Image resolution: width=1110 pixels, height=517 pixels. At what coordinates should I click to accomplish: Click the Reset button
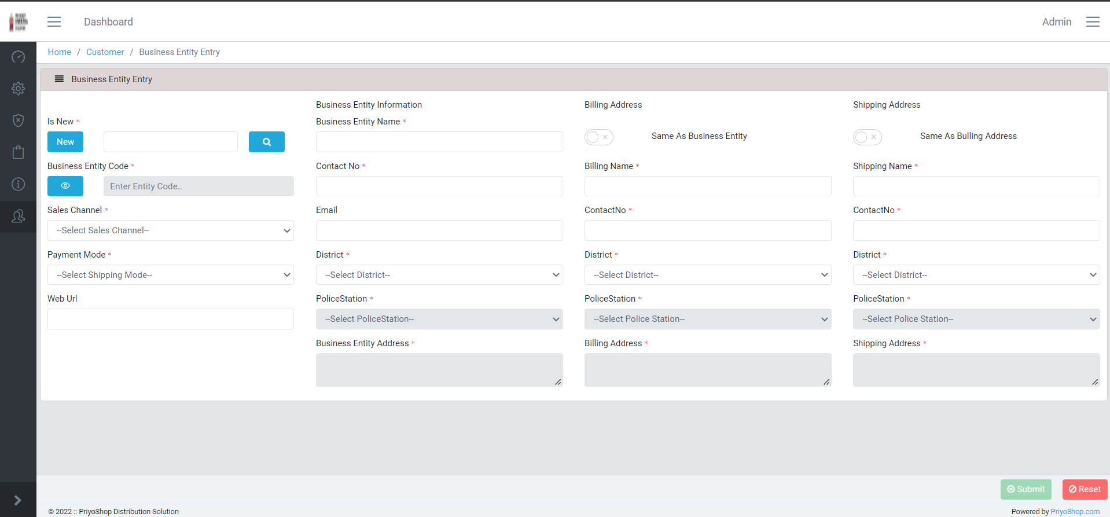(1085, 489)
